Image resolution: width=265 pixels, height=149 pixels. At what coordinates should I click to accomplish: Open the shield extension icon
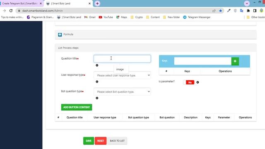[x=235, y=11]
